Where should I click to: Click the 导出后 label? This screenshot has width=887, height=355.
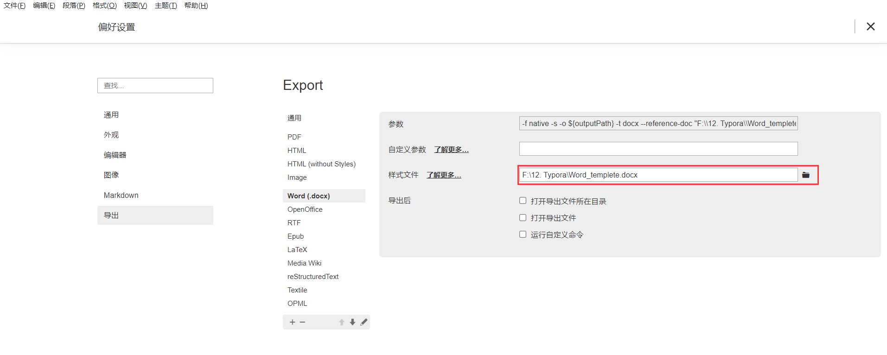[400, 201]
